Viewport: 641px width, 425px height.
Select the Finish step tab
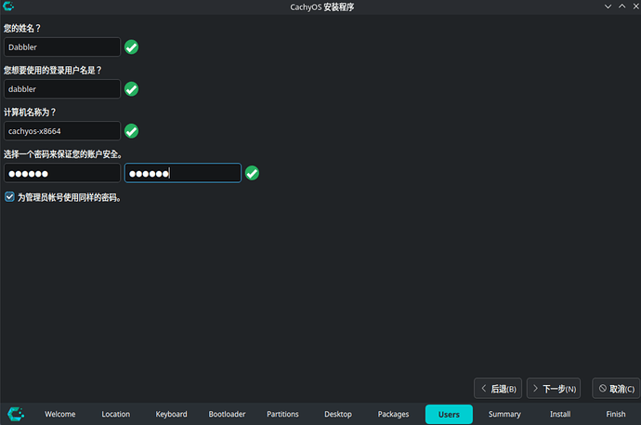(x=616, y=414)
